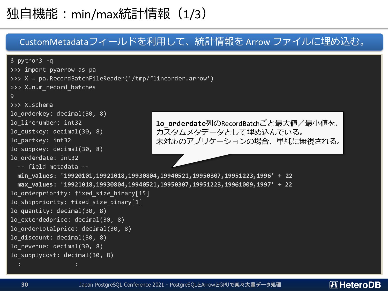Screen dimensions: 388x291
Task: Click the 'min_values:' metadata line
Action: [x=155, y=176]
